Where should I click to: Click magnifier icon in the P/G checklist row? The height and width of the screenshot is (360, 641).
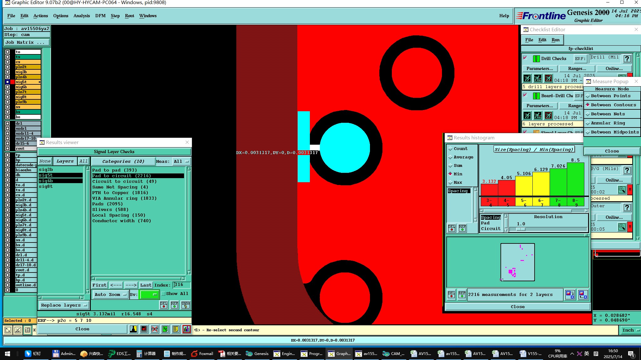622,190
